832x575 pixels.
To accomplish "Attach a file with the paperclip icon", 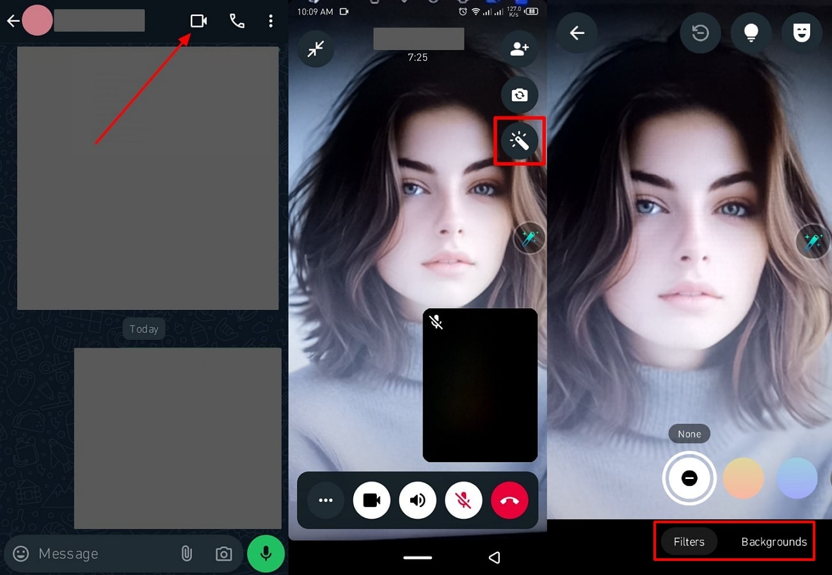I will coord(186,553).
